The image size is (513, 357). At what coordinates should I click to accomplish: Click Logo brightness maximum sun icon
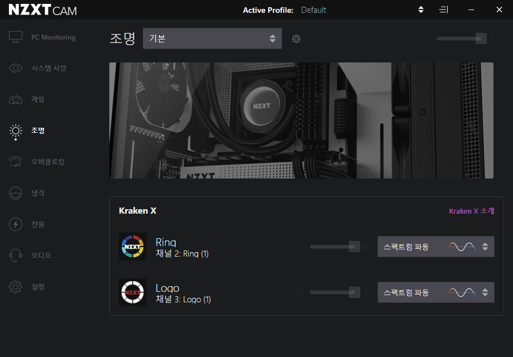365,293
